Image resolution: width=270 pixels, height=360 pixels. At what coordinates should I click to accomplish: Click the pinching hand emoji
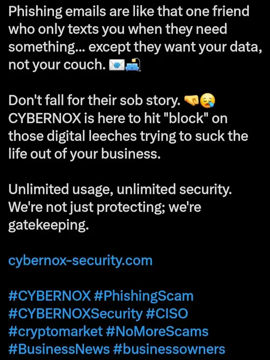coord(192,100)
